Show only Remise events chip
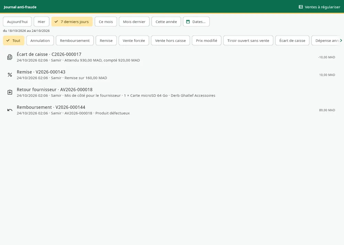 pos(106,40)
